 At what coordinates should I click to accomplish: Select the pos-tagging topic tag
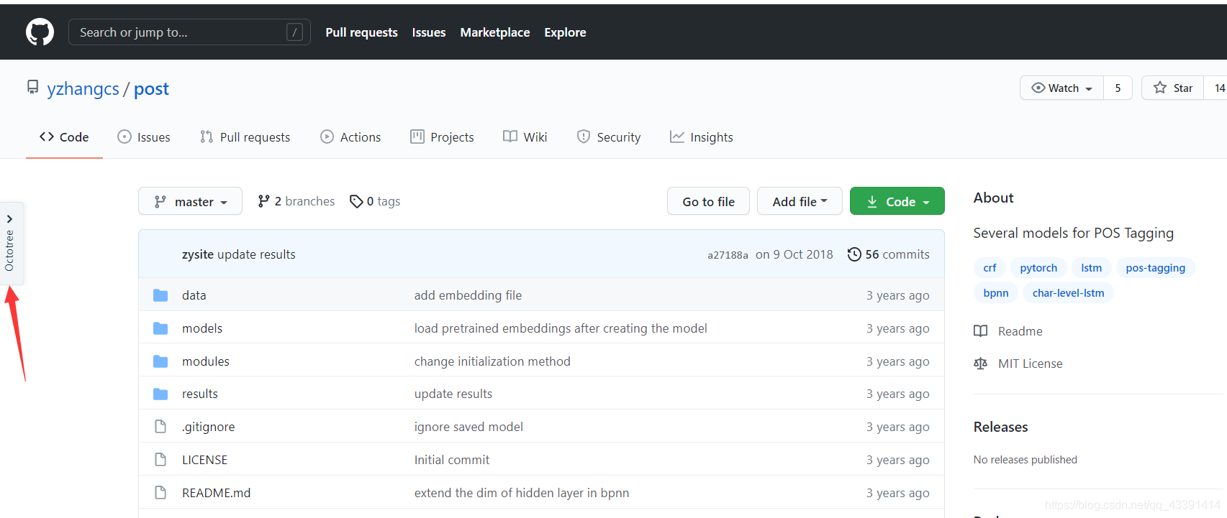[1155, 268]
